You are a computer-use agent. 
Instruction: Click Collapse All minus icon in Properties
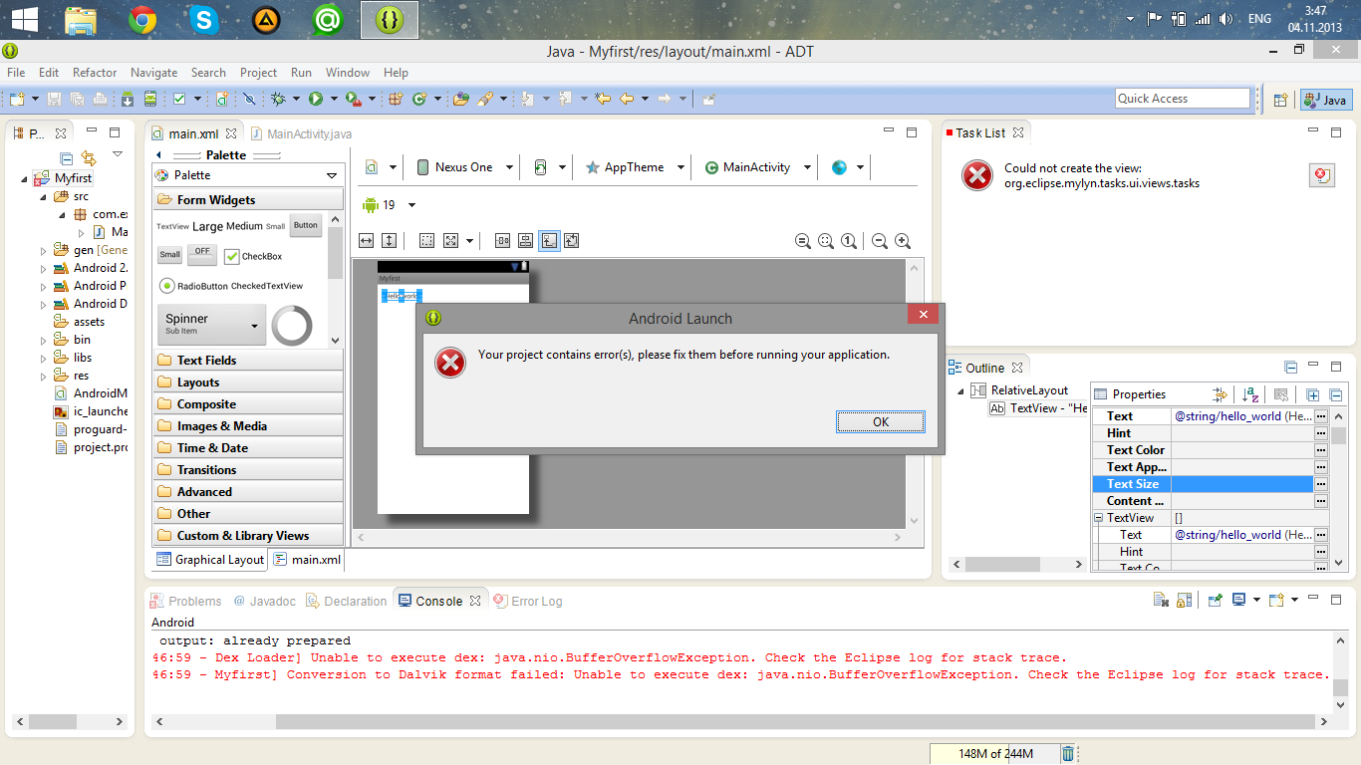(x=1335, y=394)
